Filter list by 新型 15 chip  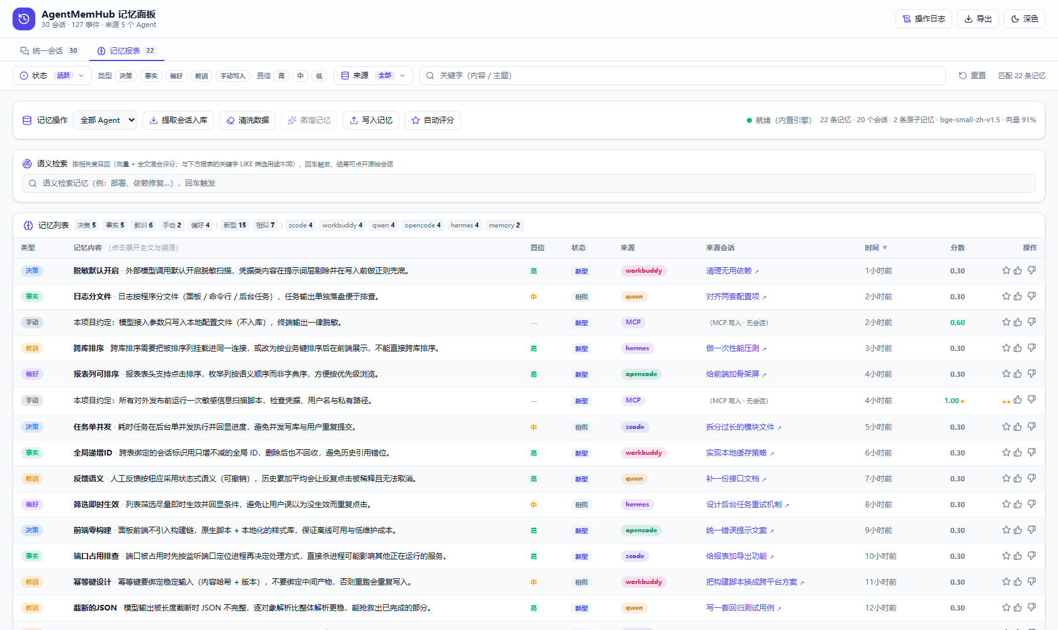[x=235, y=226]
